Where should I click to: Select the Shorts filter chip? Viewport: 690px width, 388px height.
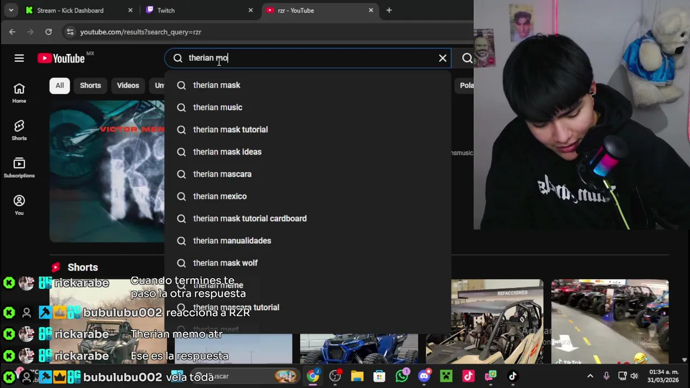coord(90,85)
